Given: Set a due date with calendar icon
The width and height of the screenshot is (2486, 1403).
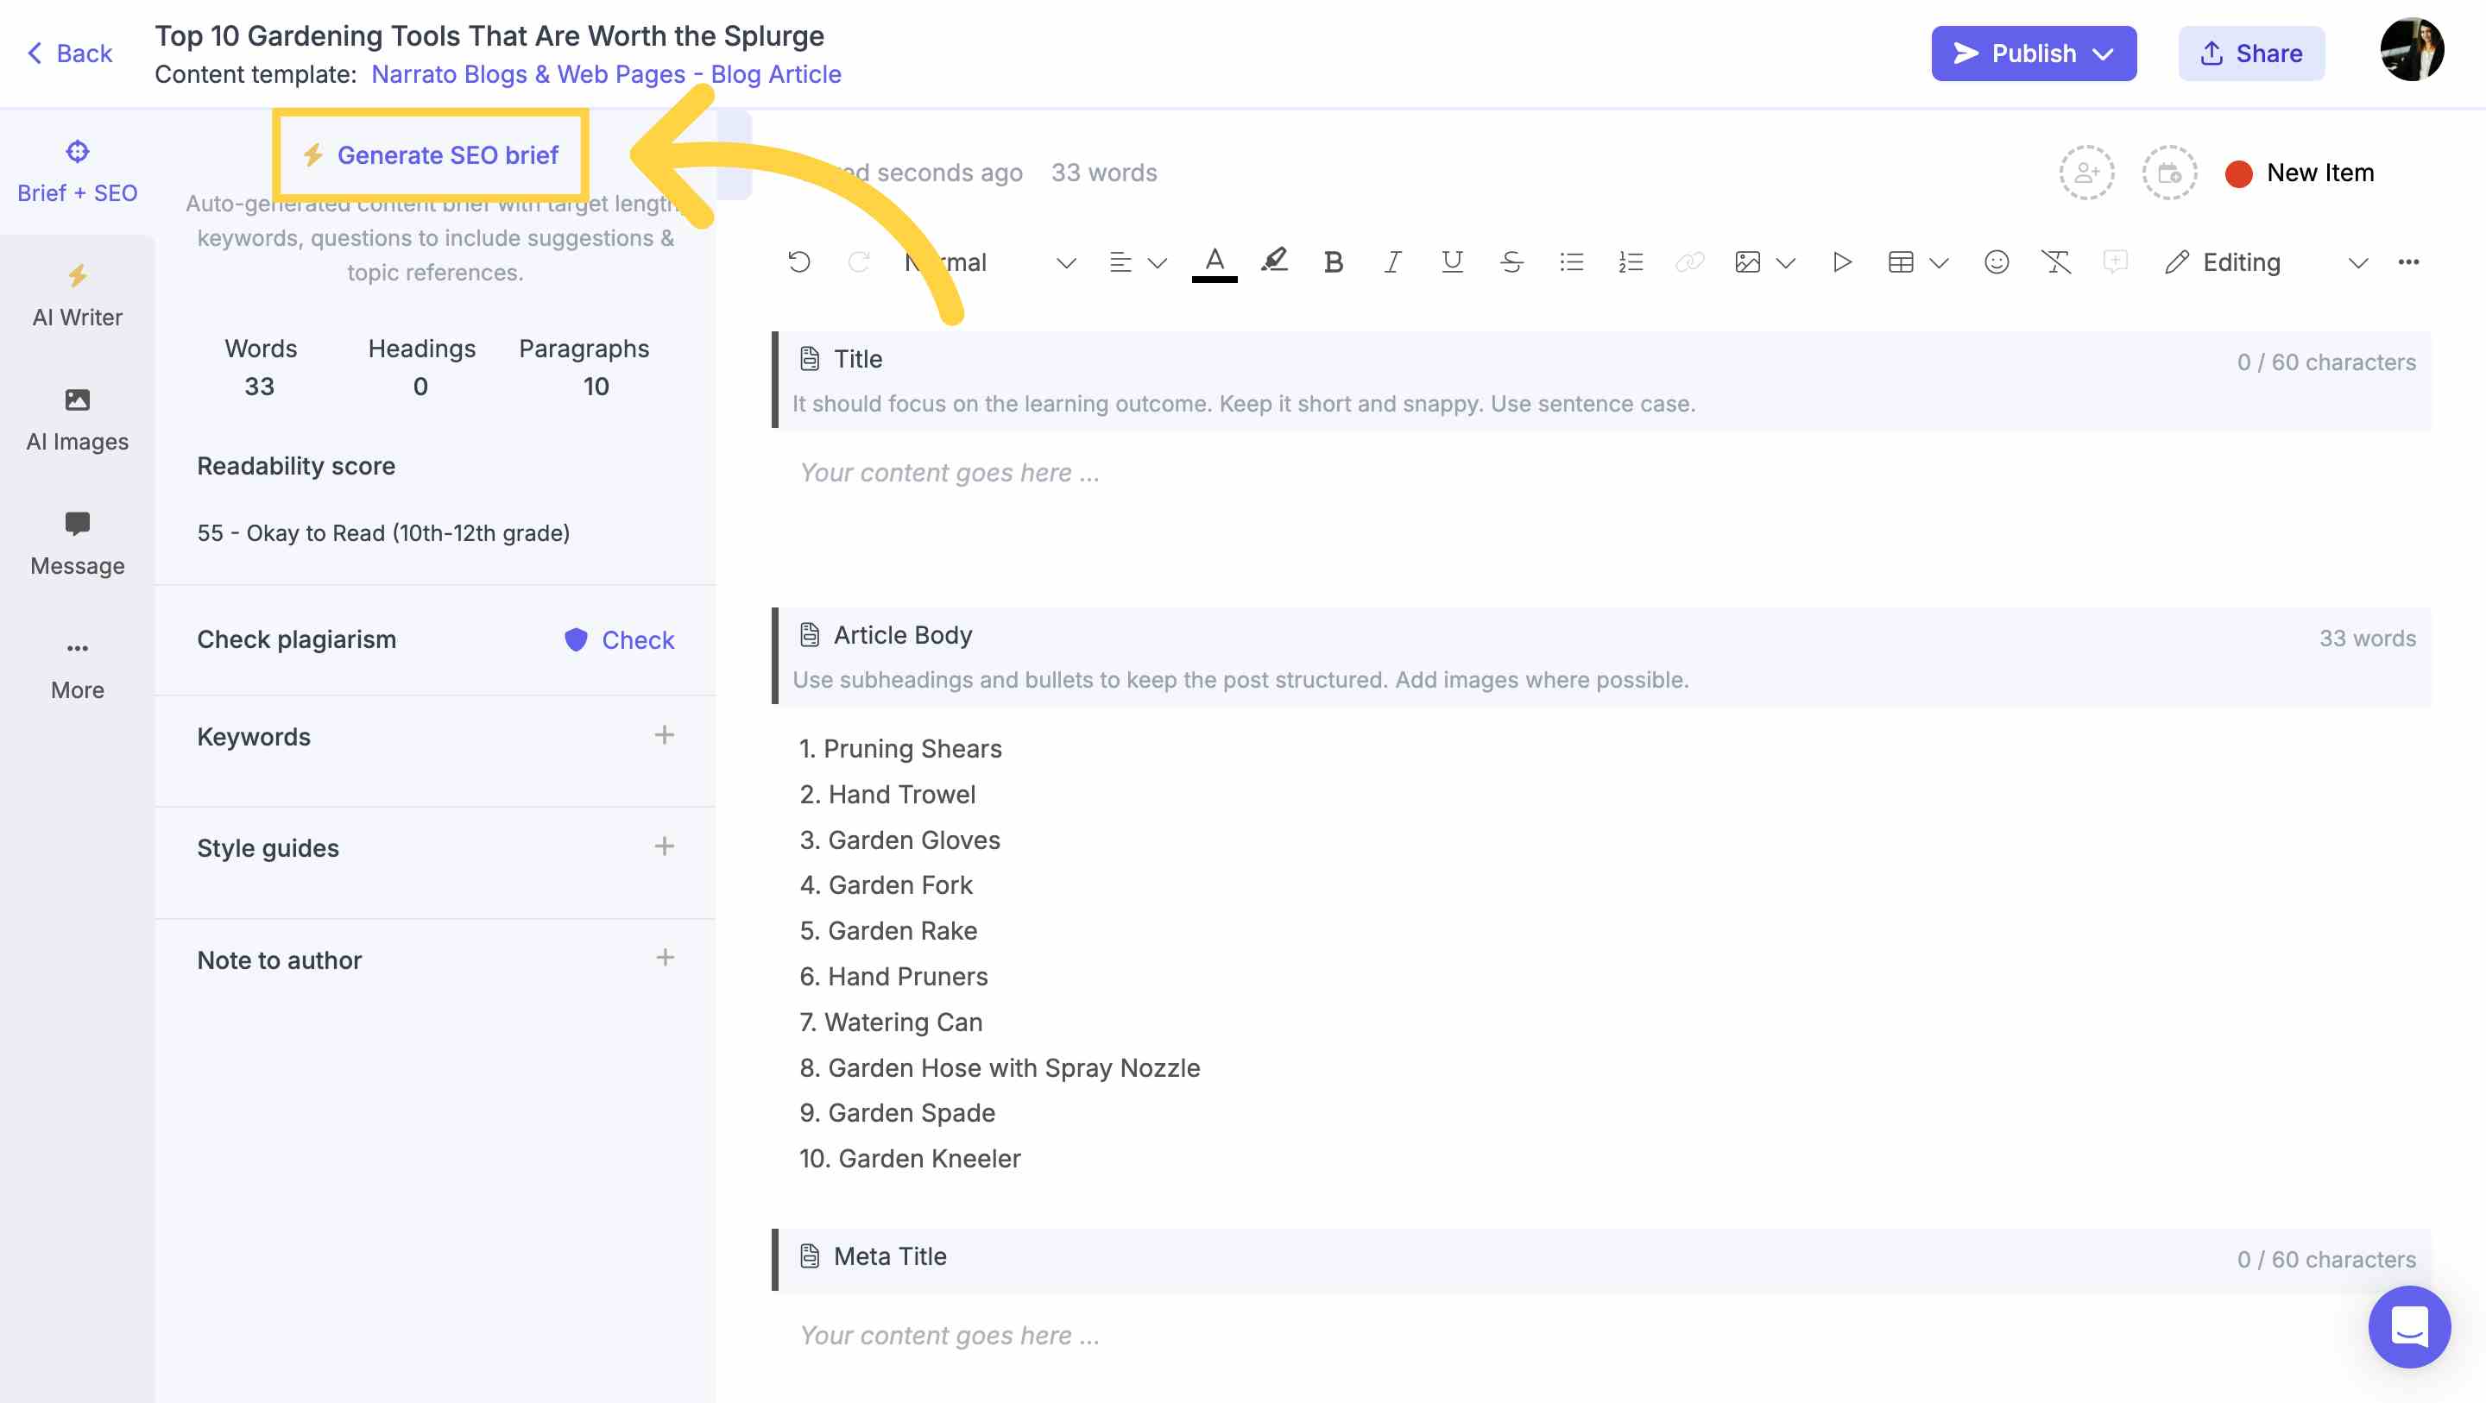Looking at the screenshot, I should pyautogui.click(x=2169, y=173).
